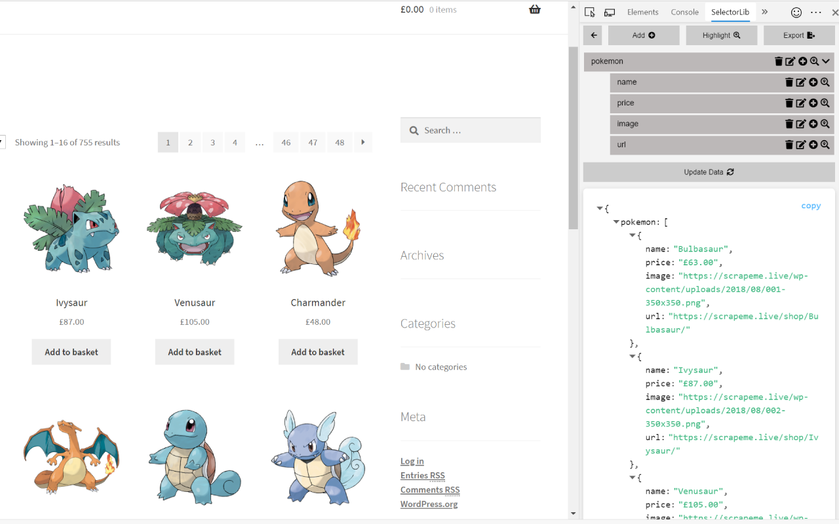839x524 pixels.
Task: Open results page 4
Action: click(x=235, y=142)
